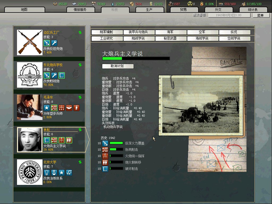Viewport: 272px width, 204px height.
Task: Click the square root icon under 北京大学
Action: click(69, 173)
